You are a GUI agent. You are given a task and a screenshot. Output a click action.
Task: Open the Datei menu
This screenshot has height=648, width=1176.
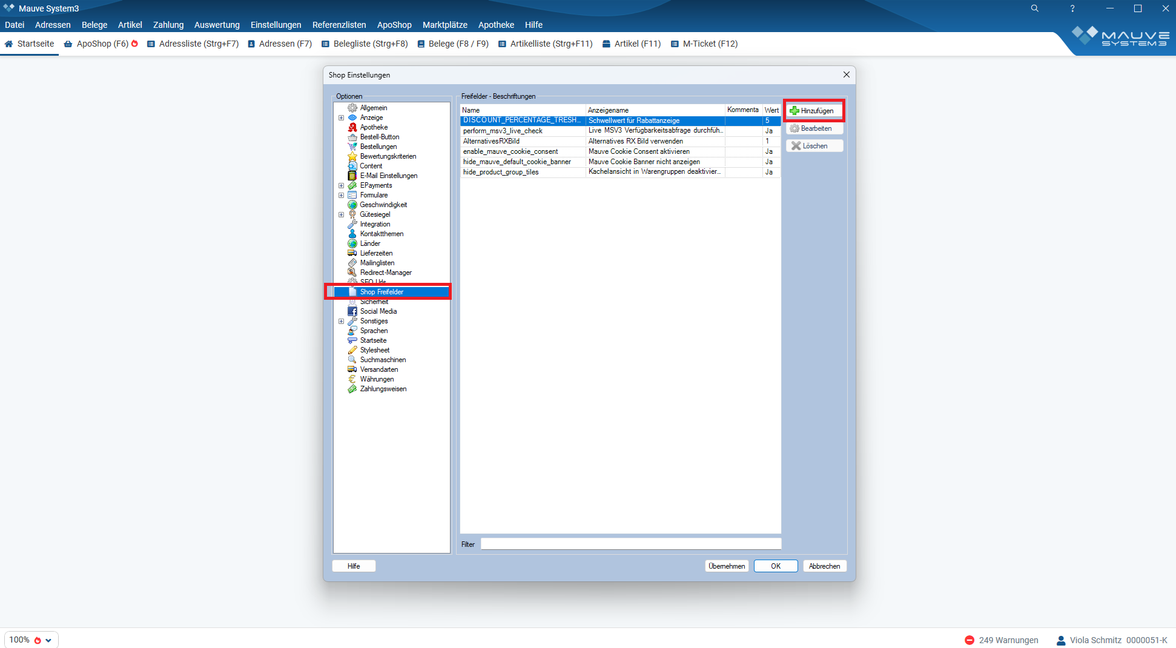click(15, 25)
